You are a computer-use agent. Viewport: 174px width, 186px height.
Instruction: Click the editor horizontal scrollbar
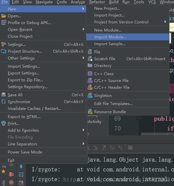[x=157, y=134]
